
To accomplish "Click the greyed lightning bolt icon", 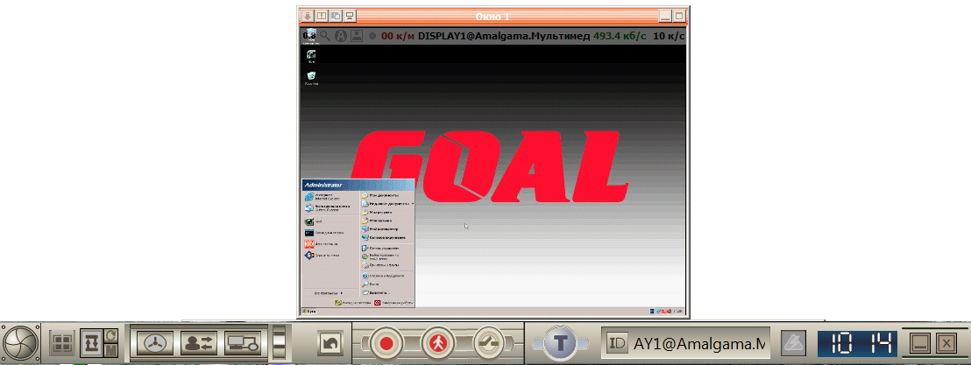I will (792, 343).
